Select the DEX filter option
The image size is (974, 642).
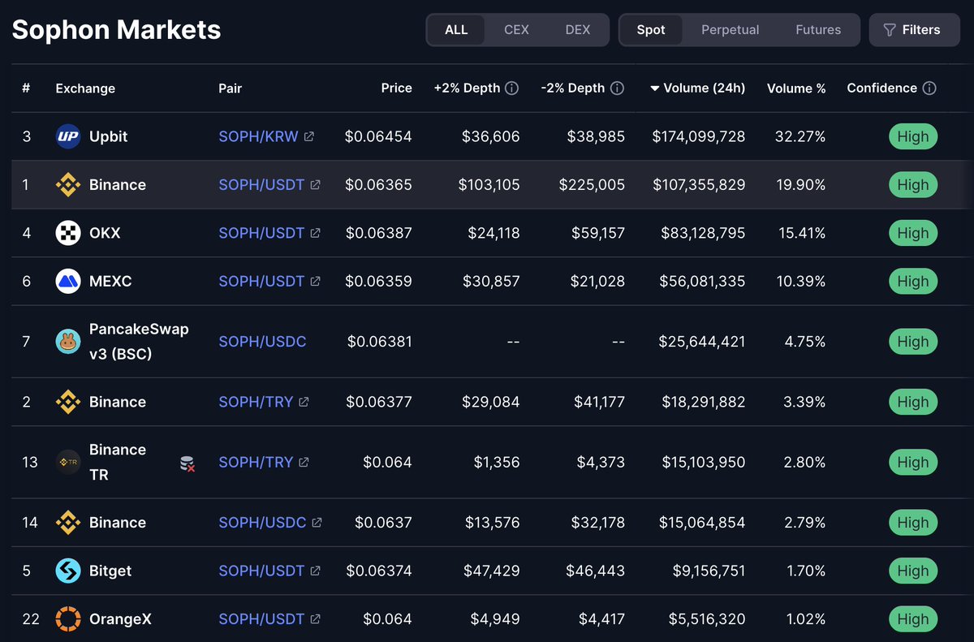578,29
